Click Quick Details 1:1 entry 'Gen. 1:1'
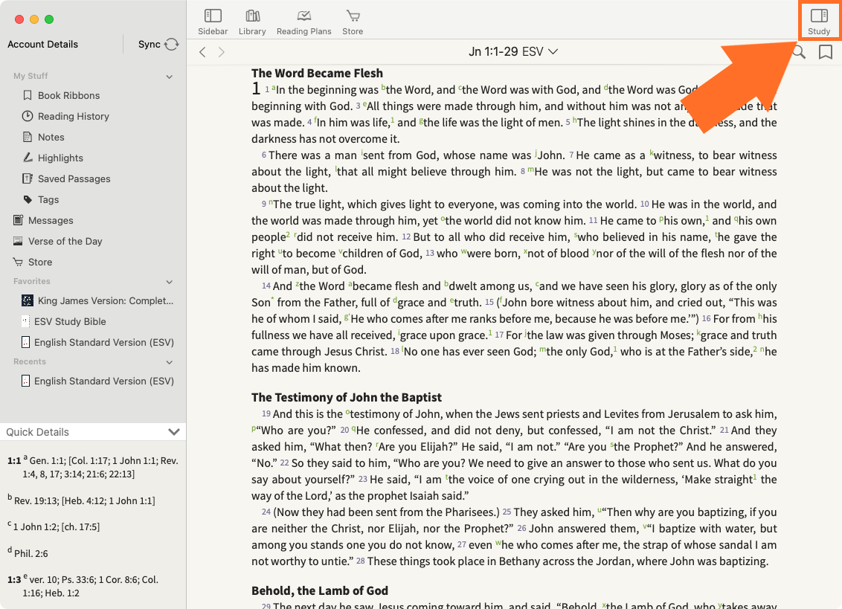The image size is (842, 609). (x=48, y=461)
